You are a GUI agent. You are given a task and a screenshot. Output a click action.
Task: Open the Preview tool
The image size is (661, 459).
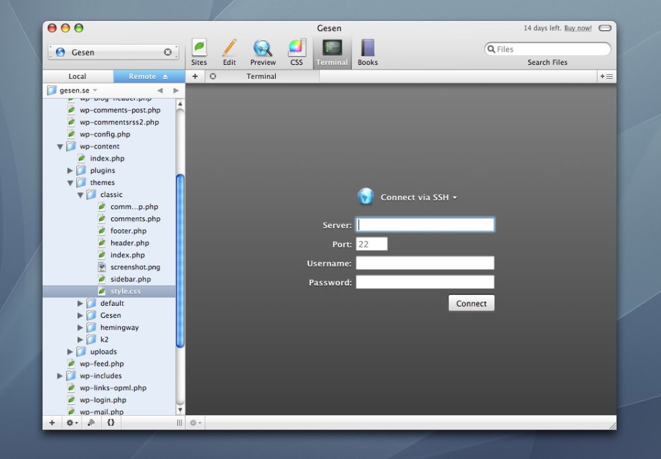coord(262,52)
